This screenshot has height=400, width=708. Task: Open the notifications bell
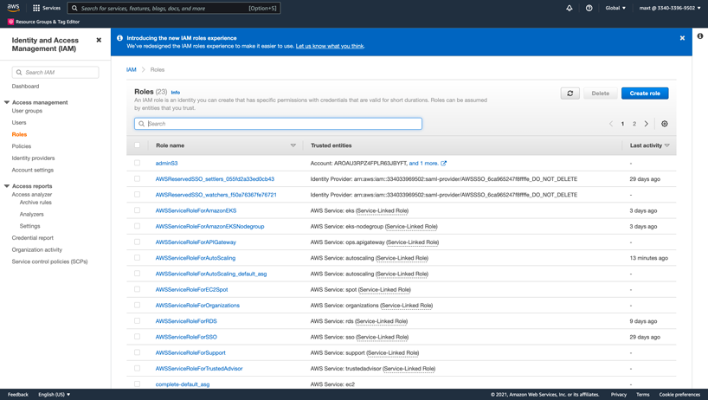tap(570, 8)
